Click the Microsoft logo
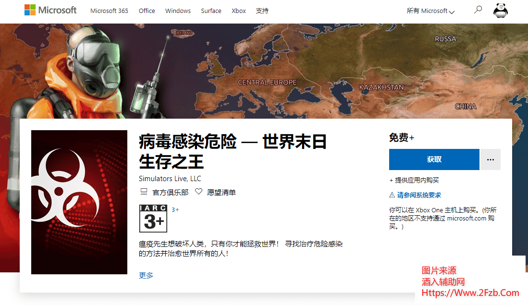This screenshot has width=528, height=306. [x=50, y=10]
